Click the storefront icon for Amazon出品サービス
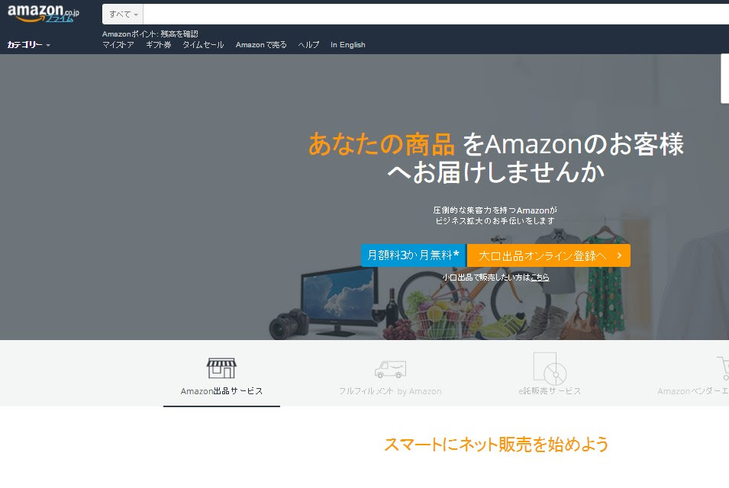 pos(221,368)
